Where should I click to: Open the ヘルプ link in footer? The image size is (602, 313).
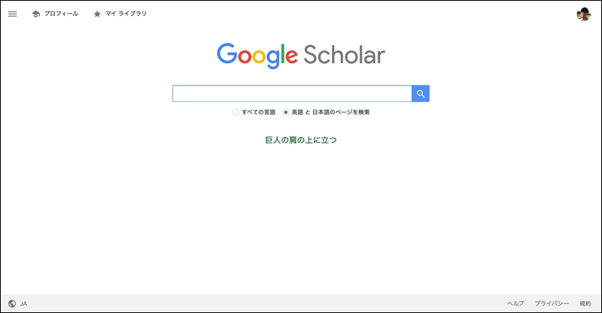pyautogui.click(x=515, y=303)
